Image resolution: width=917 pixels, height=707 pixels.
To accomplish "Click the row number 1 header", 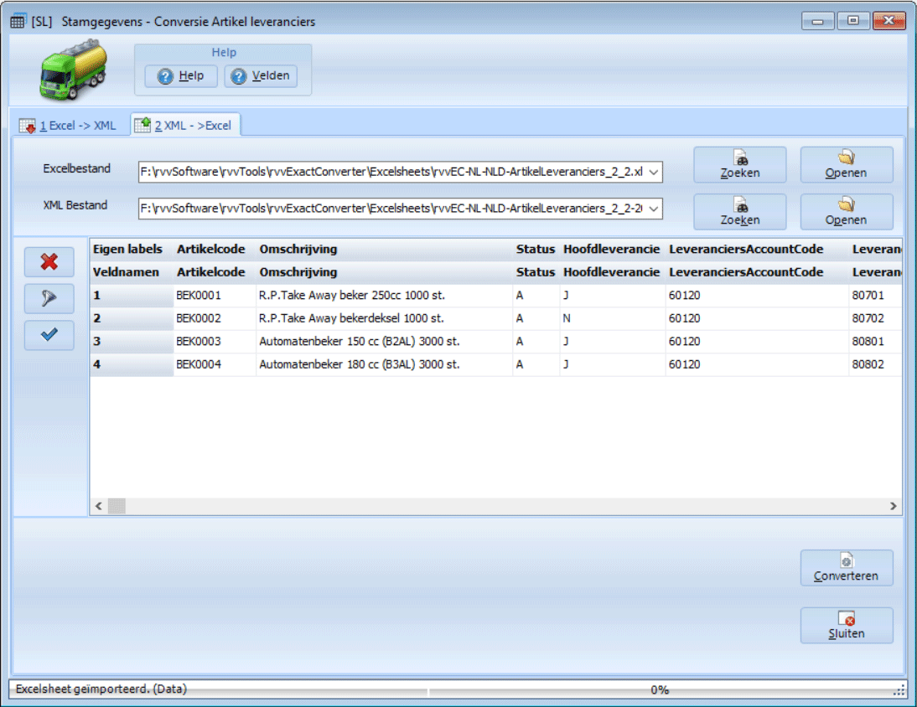I will coord(132,296).
